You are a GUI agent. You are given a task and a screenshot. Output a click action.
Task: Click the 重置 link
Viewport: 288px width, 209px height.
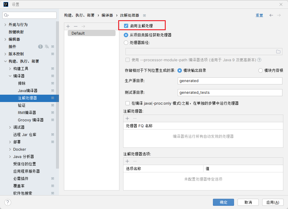(x=259, y=16)
